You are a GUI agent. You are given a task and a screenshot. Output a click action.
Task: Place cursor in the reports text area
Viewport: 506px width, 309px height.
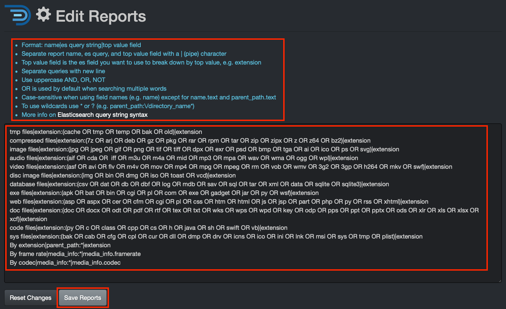point(244,276)
